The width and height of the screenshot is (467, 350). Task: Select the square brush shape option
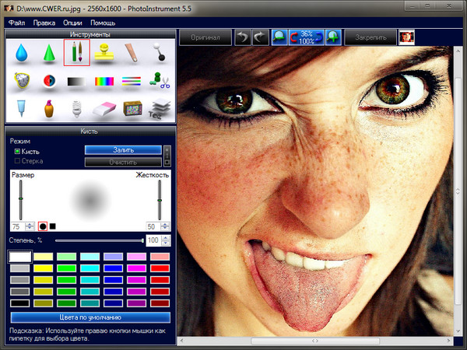click(53, 226)
